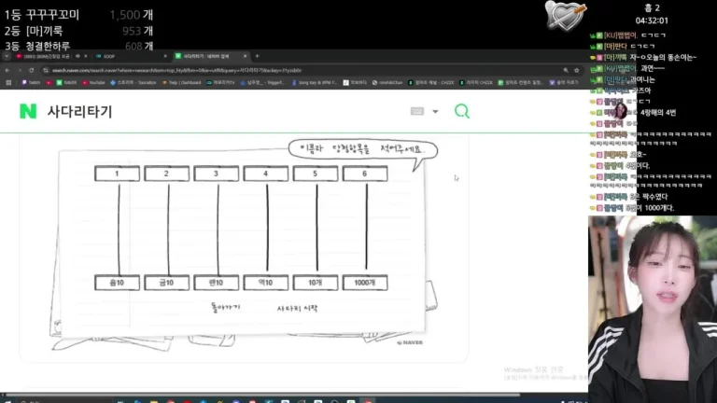Viewport: 717px width, 403px height.
Task: Click the green search magnifier icon
Action: click(x=461, y=111)
